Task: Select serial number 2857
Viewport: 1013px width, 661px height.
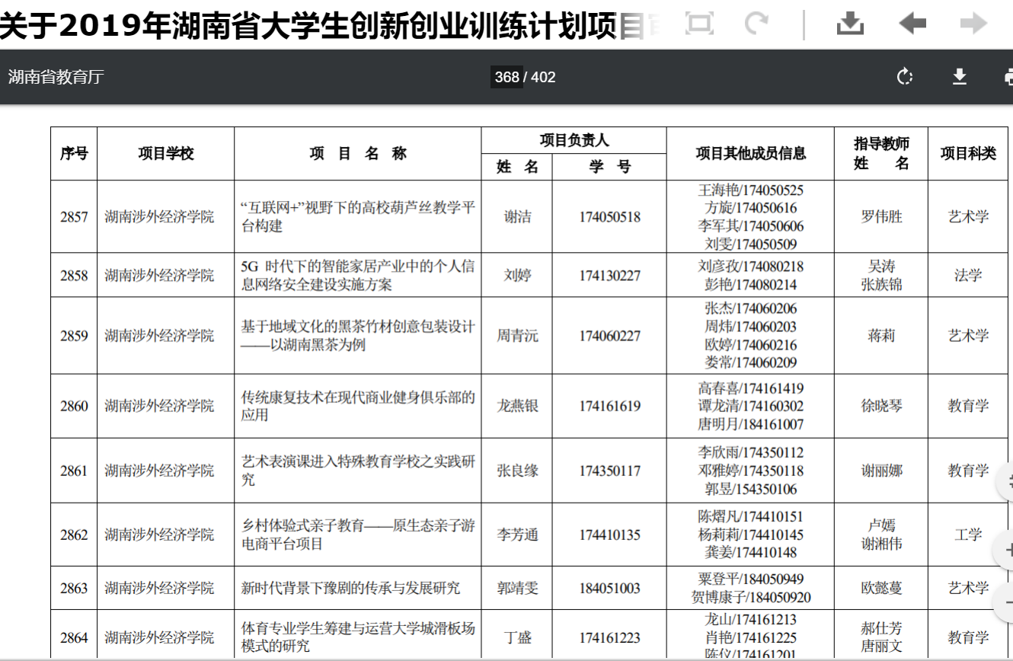Action: coord(74,217)
